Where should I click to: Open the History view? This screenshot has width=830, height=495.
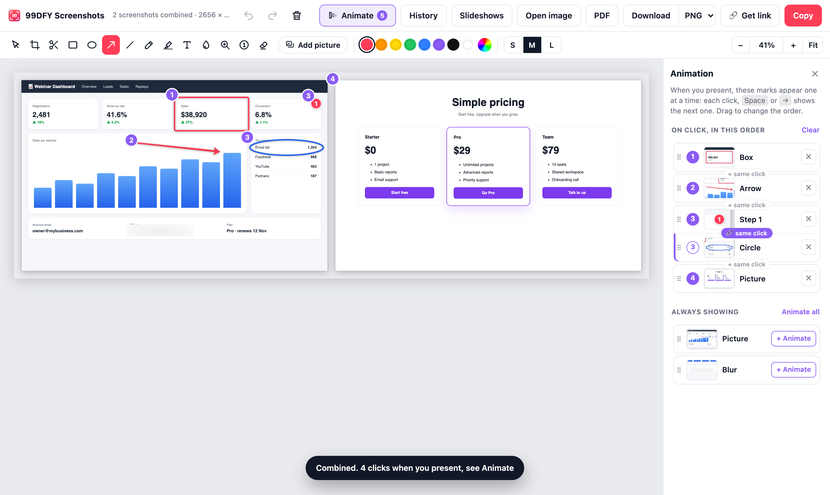pyautogui.click(x=423, y=15)
